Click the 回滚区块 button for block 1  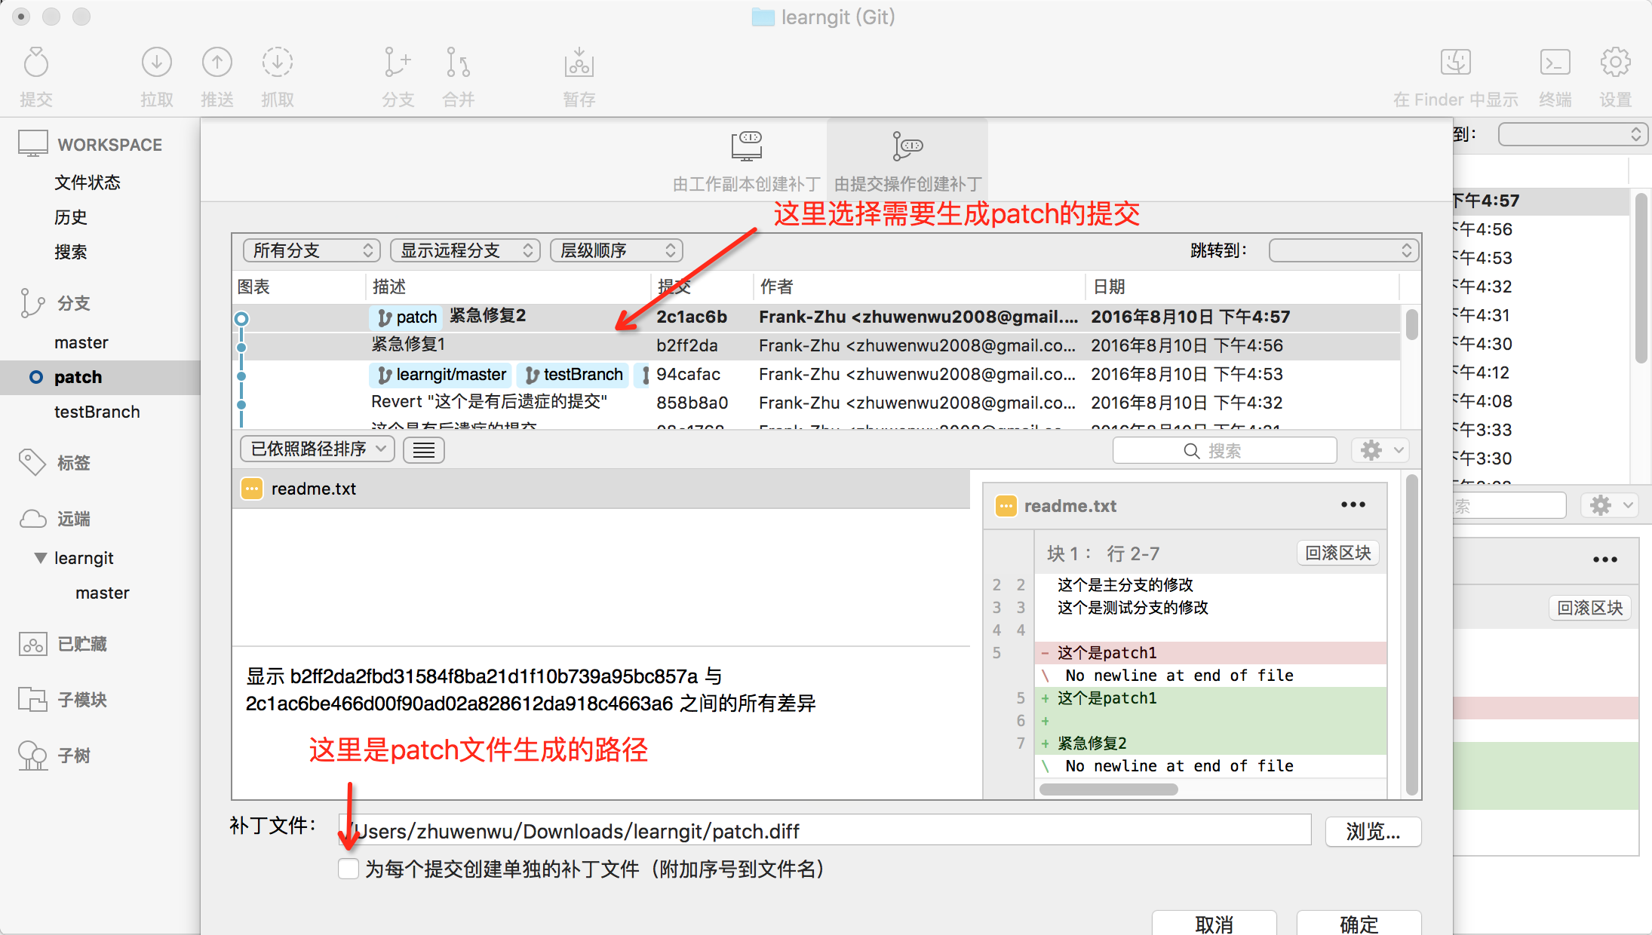(x=1337, y=553)
